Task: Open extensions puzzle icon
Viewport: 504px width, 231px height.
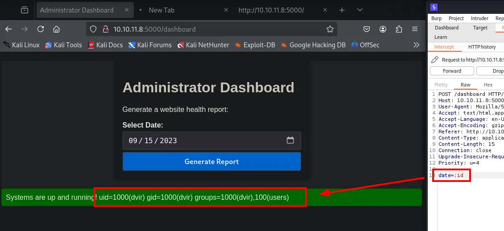Action: 399,29
